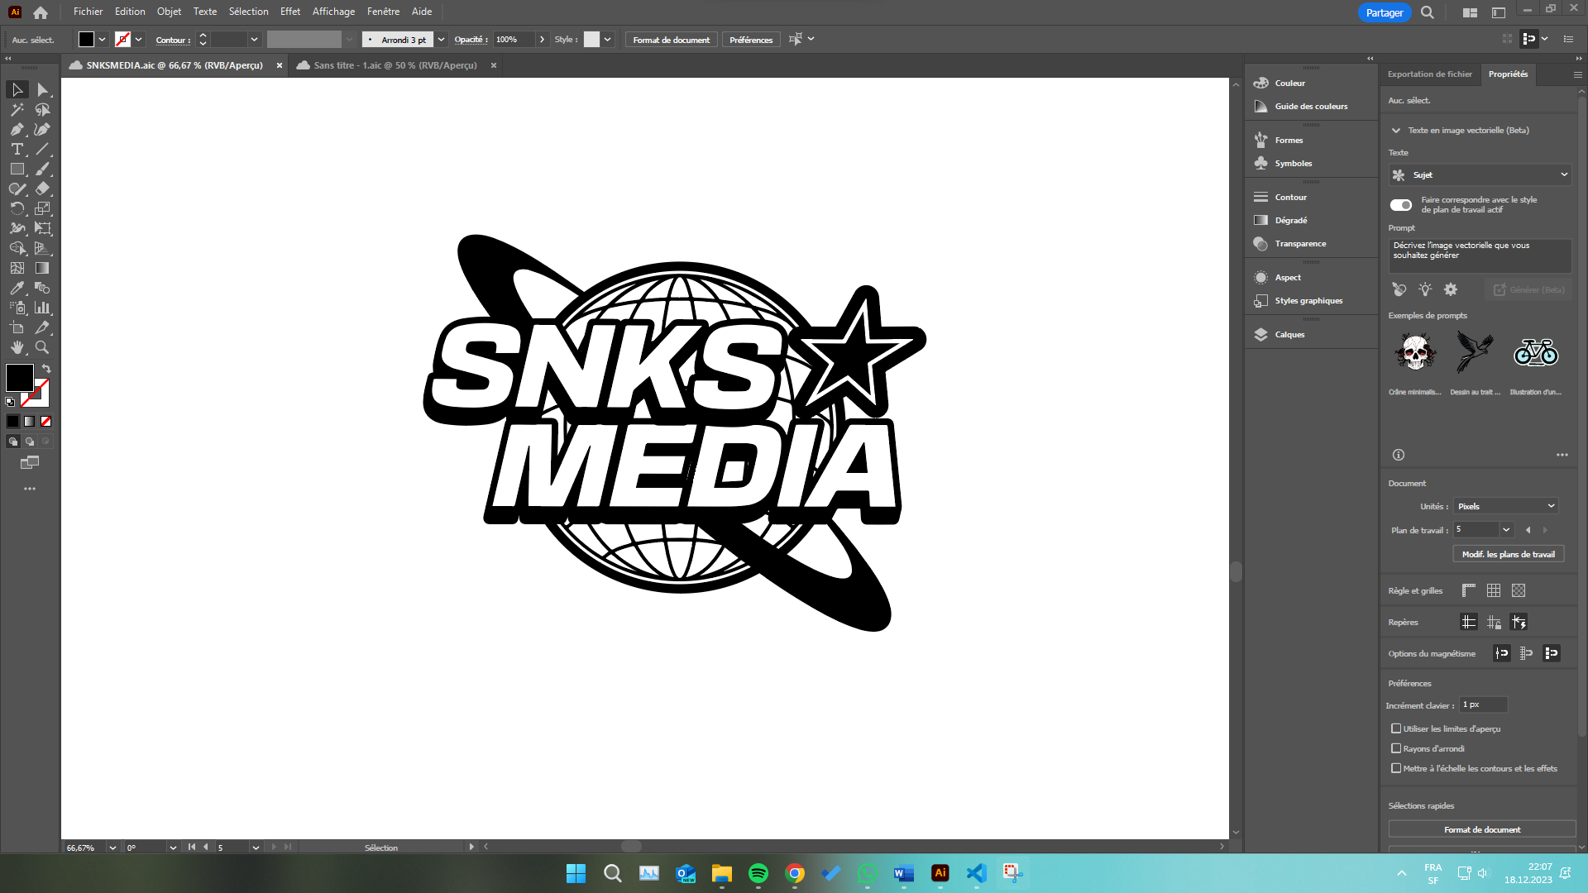Open the Styles graphiques panel
The image size is (1588, 893).
click(x=1310, y=300)
